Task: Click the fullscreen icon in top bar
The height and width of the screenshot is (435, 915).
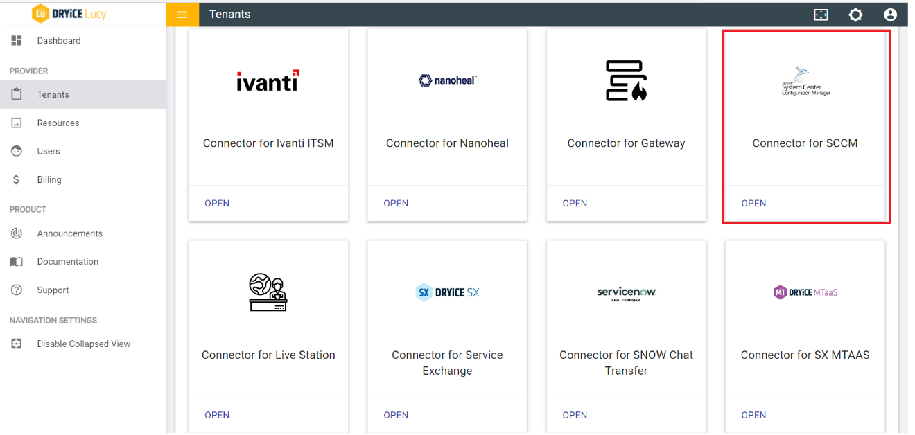Action: point(821,14)
